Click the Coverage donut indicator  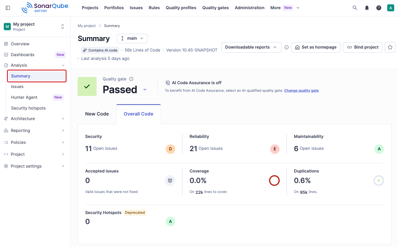(x=274, y=181)
